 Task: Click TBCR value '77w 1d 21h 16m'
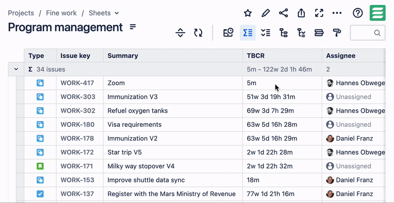coord(270,194)
